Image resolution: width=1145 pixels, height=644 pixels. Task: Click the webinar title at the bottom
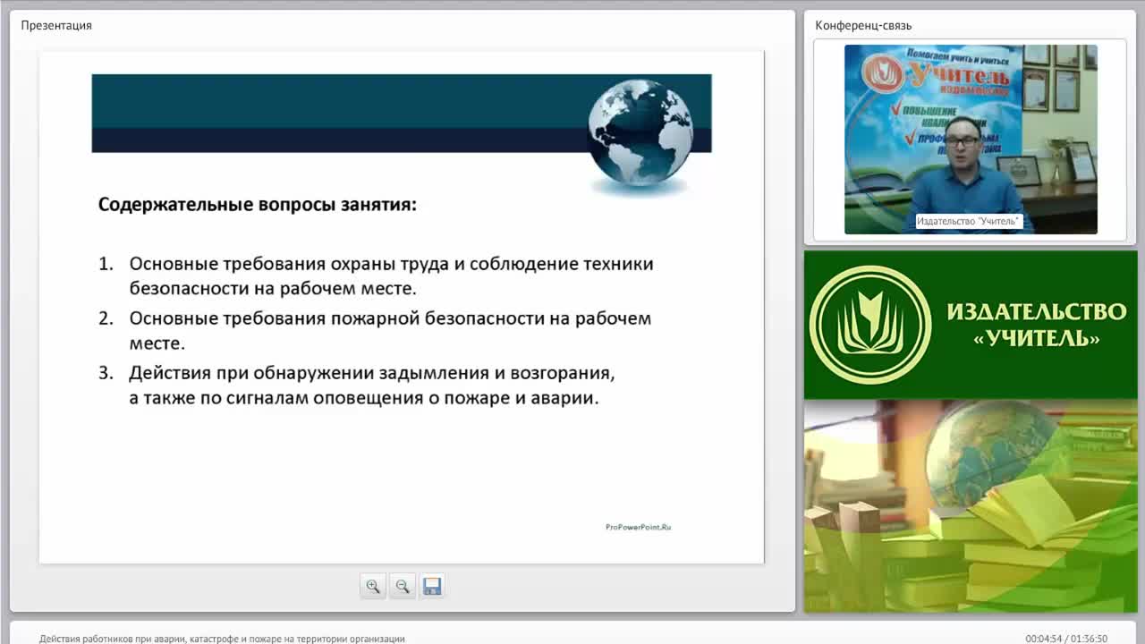(x=222, y=639)
